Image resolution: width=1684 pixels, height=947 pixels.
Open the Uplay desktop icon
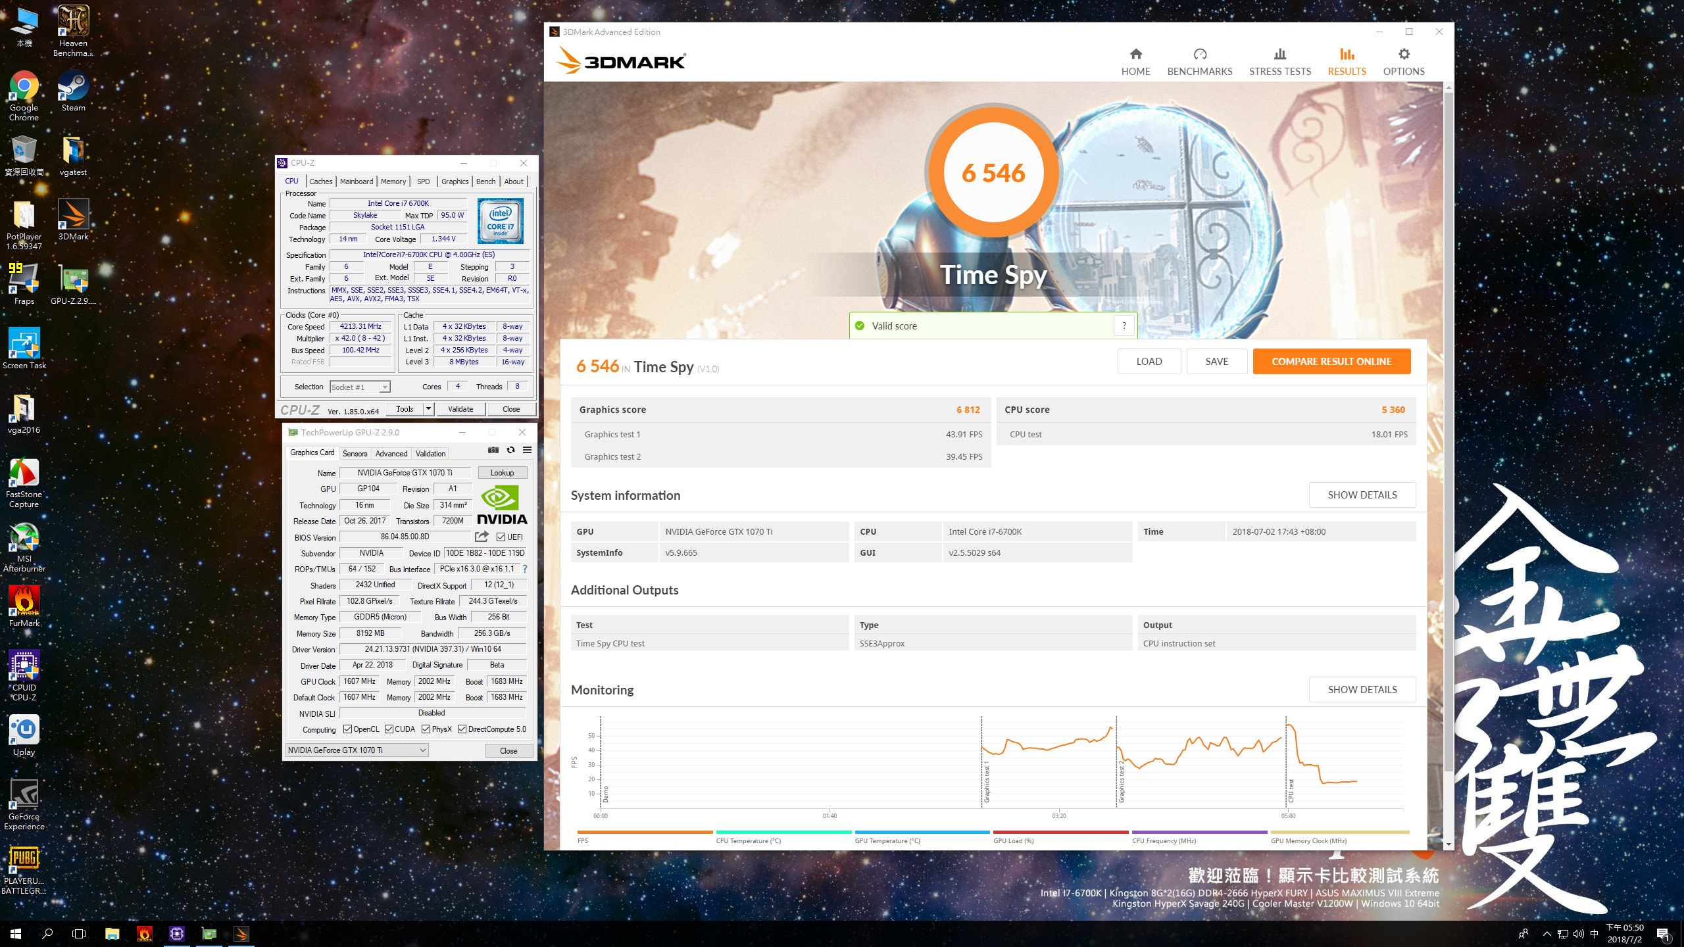coord(24,736)
